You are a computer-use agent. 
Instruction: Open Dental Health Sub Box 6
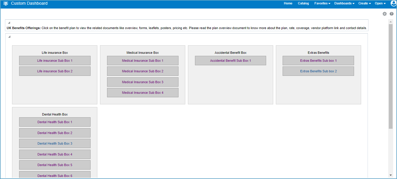click(x=55, y=175)
